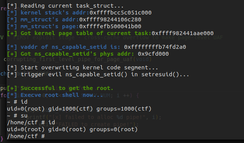This screenshot has width=244, height=143.
Task: Click the 'Reading current task_struct...' line
Action: pos(66,6)
